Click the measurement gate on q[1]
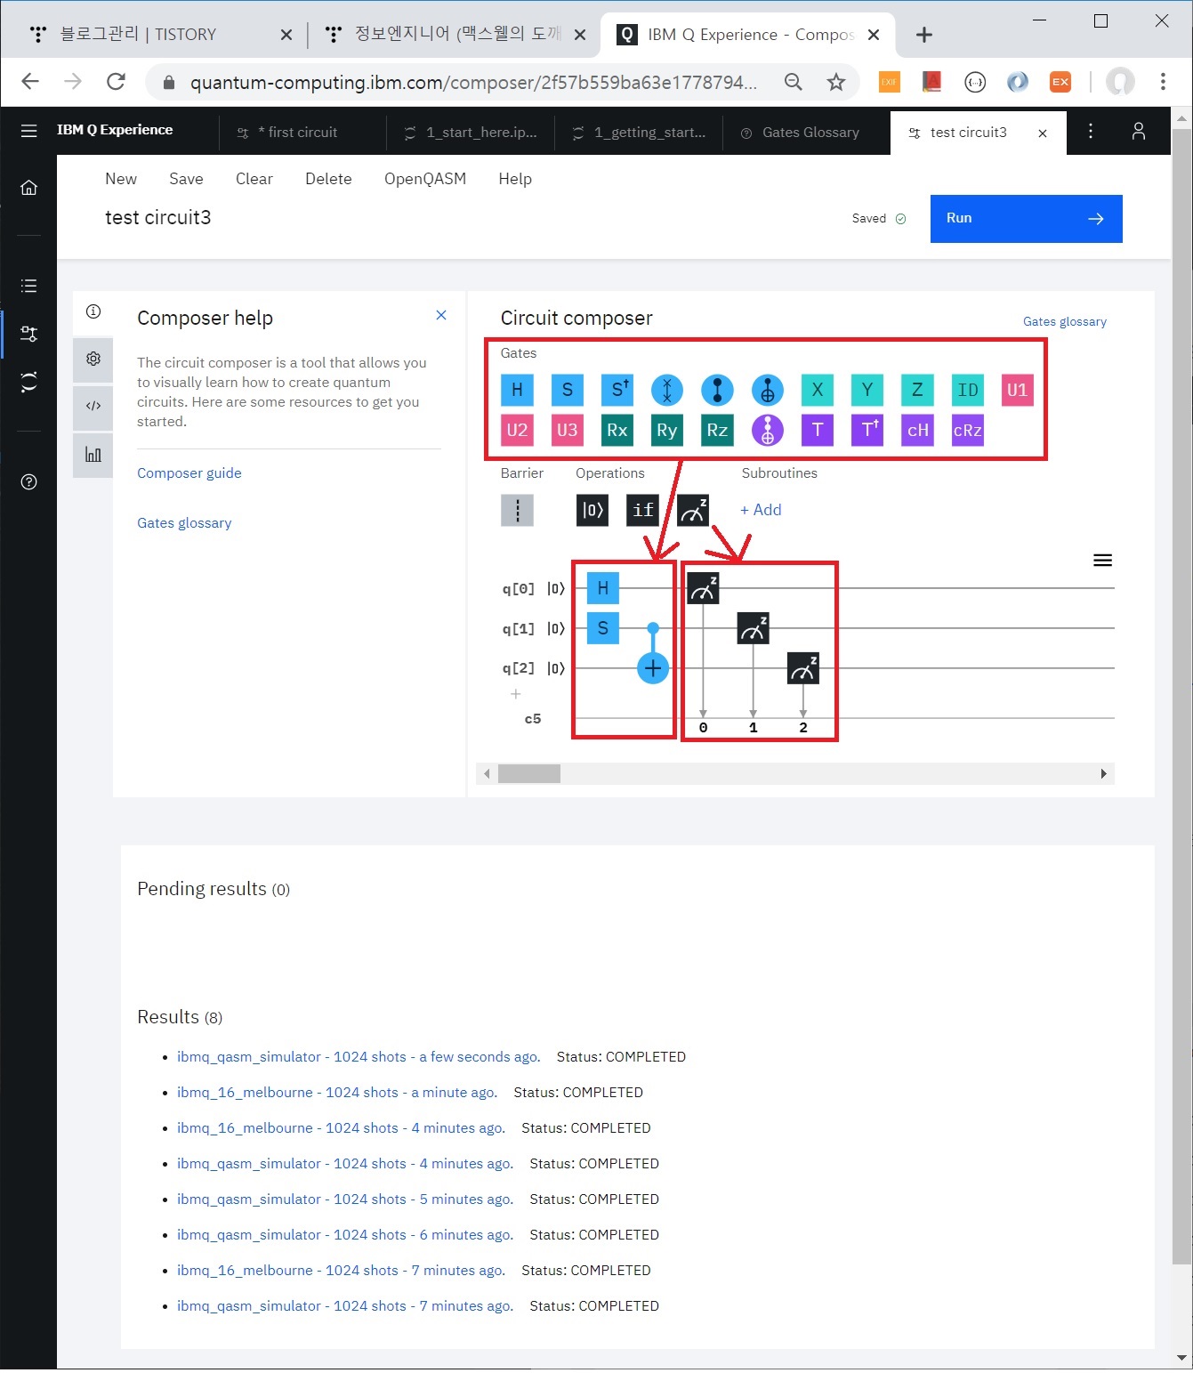The width and height of the screenshot is (1193, 1373). (753, 628)
